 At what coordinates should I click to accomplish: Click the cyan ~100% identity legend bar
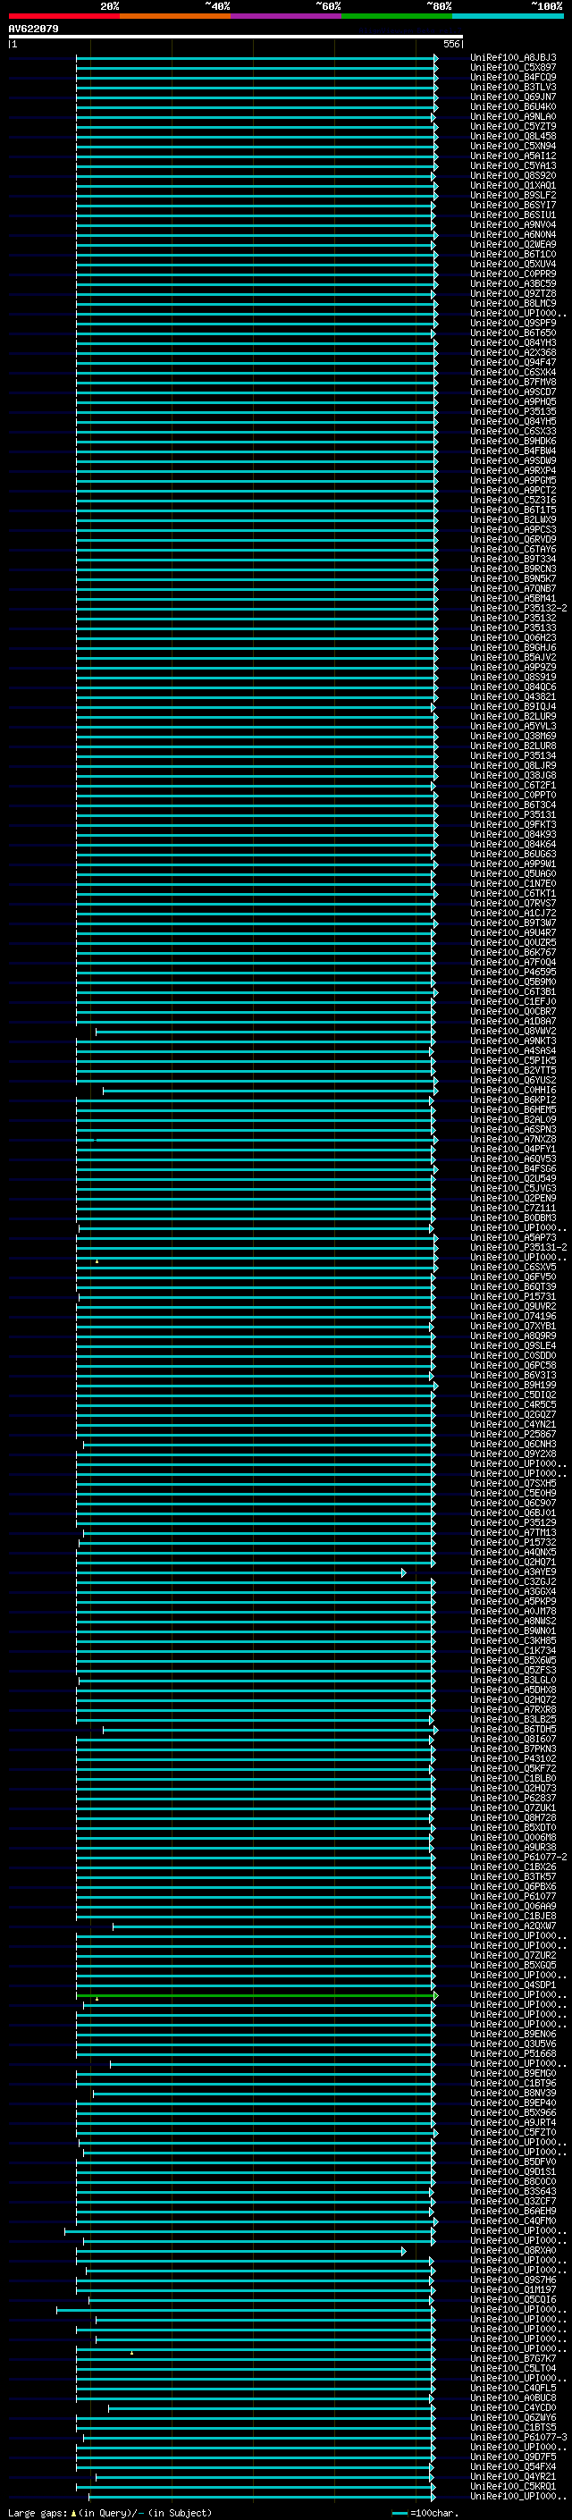pyautogui.click(x=508, y=16)
